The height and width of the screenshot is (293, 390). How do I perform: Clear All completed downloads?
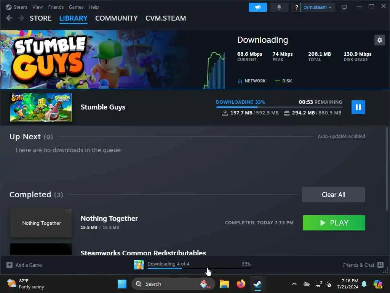333,195
